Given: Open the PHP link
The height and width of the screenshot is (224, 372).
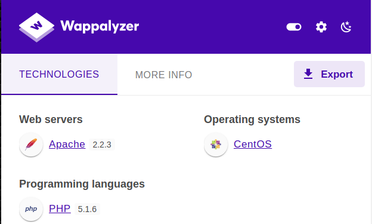Looking at the screenshot, I should (x=60, y=208).
